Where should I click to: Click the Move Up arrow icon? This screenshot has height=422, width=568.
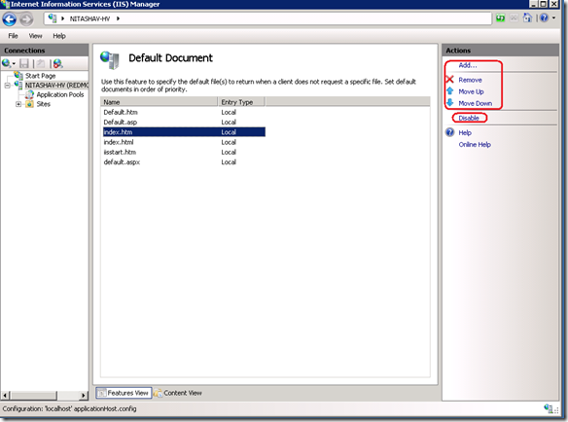(449, 91)
